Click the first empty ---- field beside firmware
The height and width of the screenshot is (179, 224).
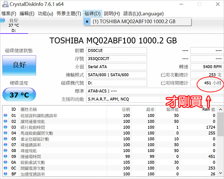[x=207, y=51]
